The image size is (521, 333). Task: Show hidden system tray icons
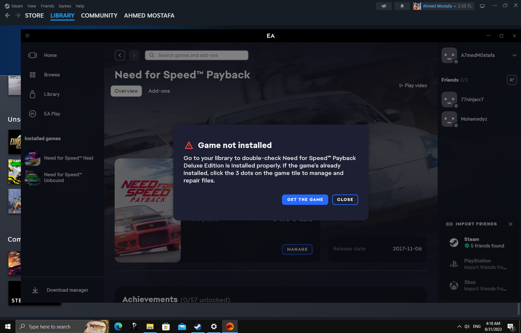pyautogui.click(x=459, y=326)
